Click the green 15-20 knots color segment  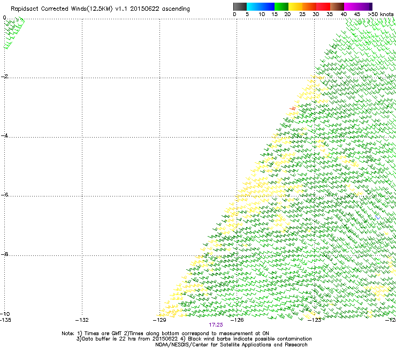(x=281, y=6)
